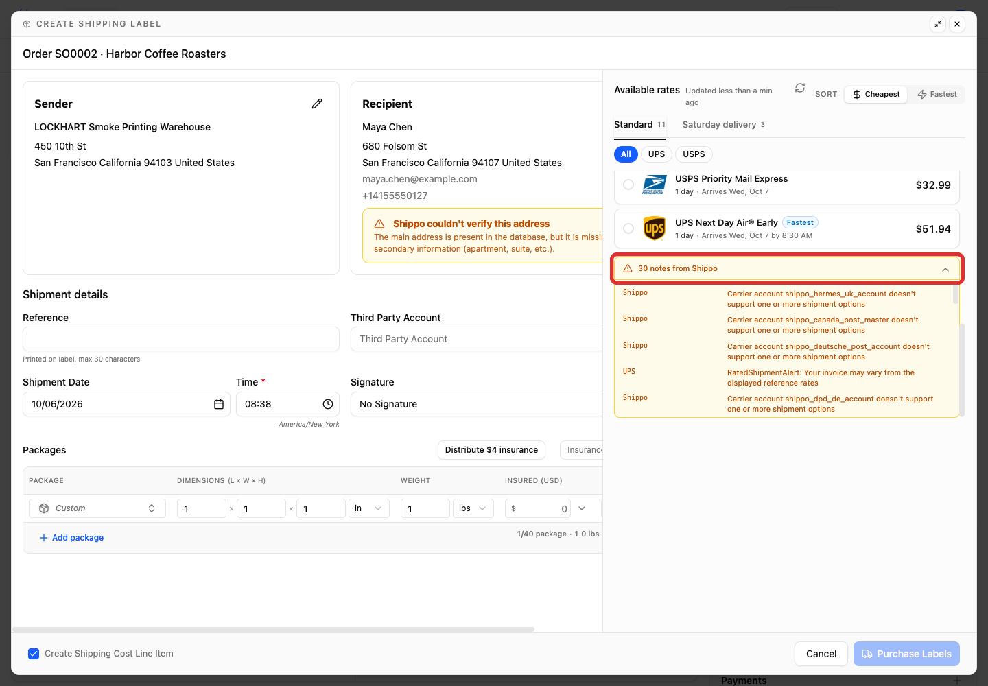Switch to the Saturday delivery tab

coord(724,125)
